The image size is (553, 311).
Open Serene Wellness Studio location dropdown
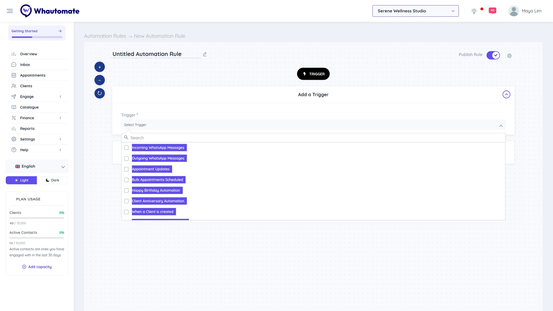tap(415, 11)
